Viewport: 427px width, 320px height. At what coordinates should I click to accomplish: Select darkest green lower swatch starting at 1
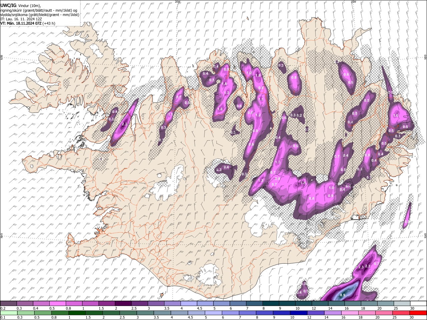click(x=77, y=313)
